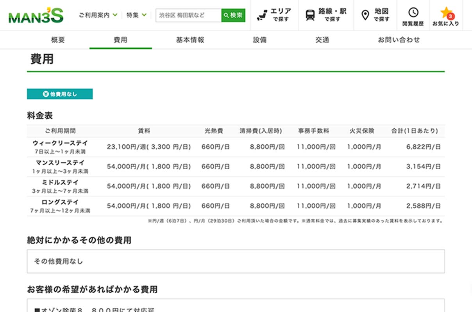Viewport: 472px width, 312px height.
Task: Select the マンスリーステイ row label
Action: pos(60,163)
